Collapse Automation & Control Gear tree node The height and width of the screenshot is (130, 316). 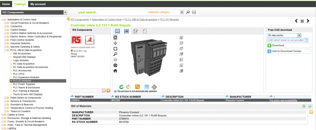coord(2,20)
